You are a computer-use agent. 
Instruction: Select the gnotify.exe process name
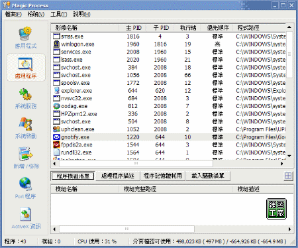click(75, 137)
